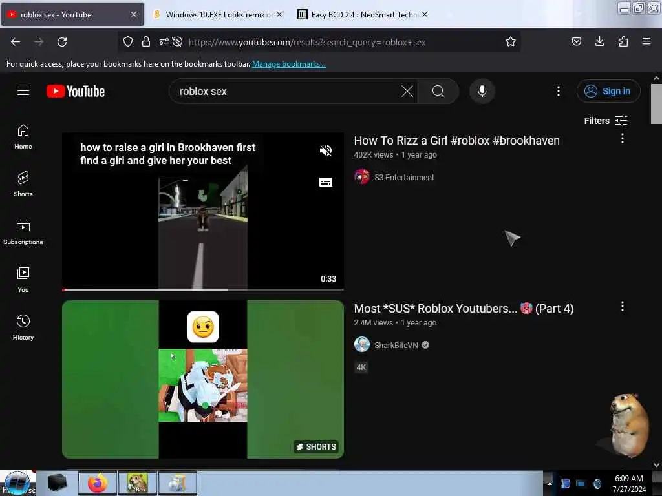This screenshot has width=662, height=496.
Task: Click the video preview progress bar
Action: pos(202,289)
